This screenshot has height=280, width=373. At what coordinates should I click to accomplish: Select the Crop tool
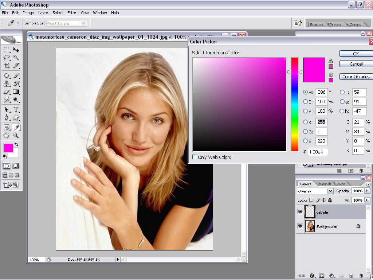pos(7,66)
